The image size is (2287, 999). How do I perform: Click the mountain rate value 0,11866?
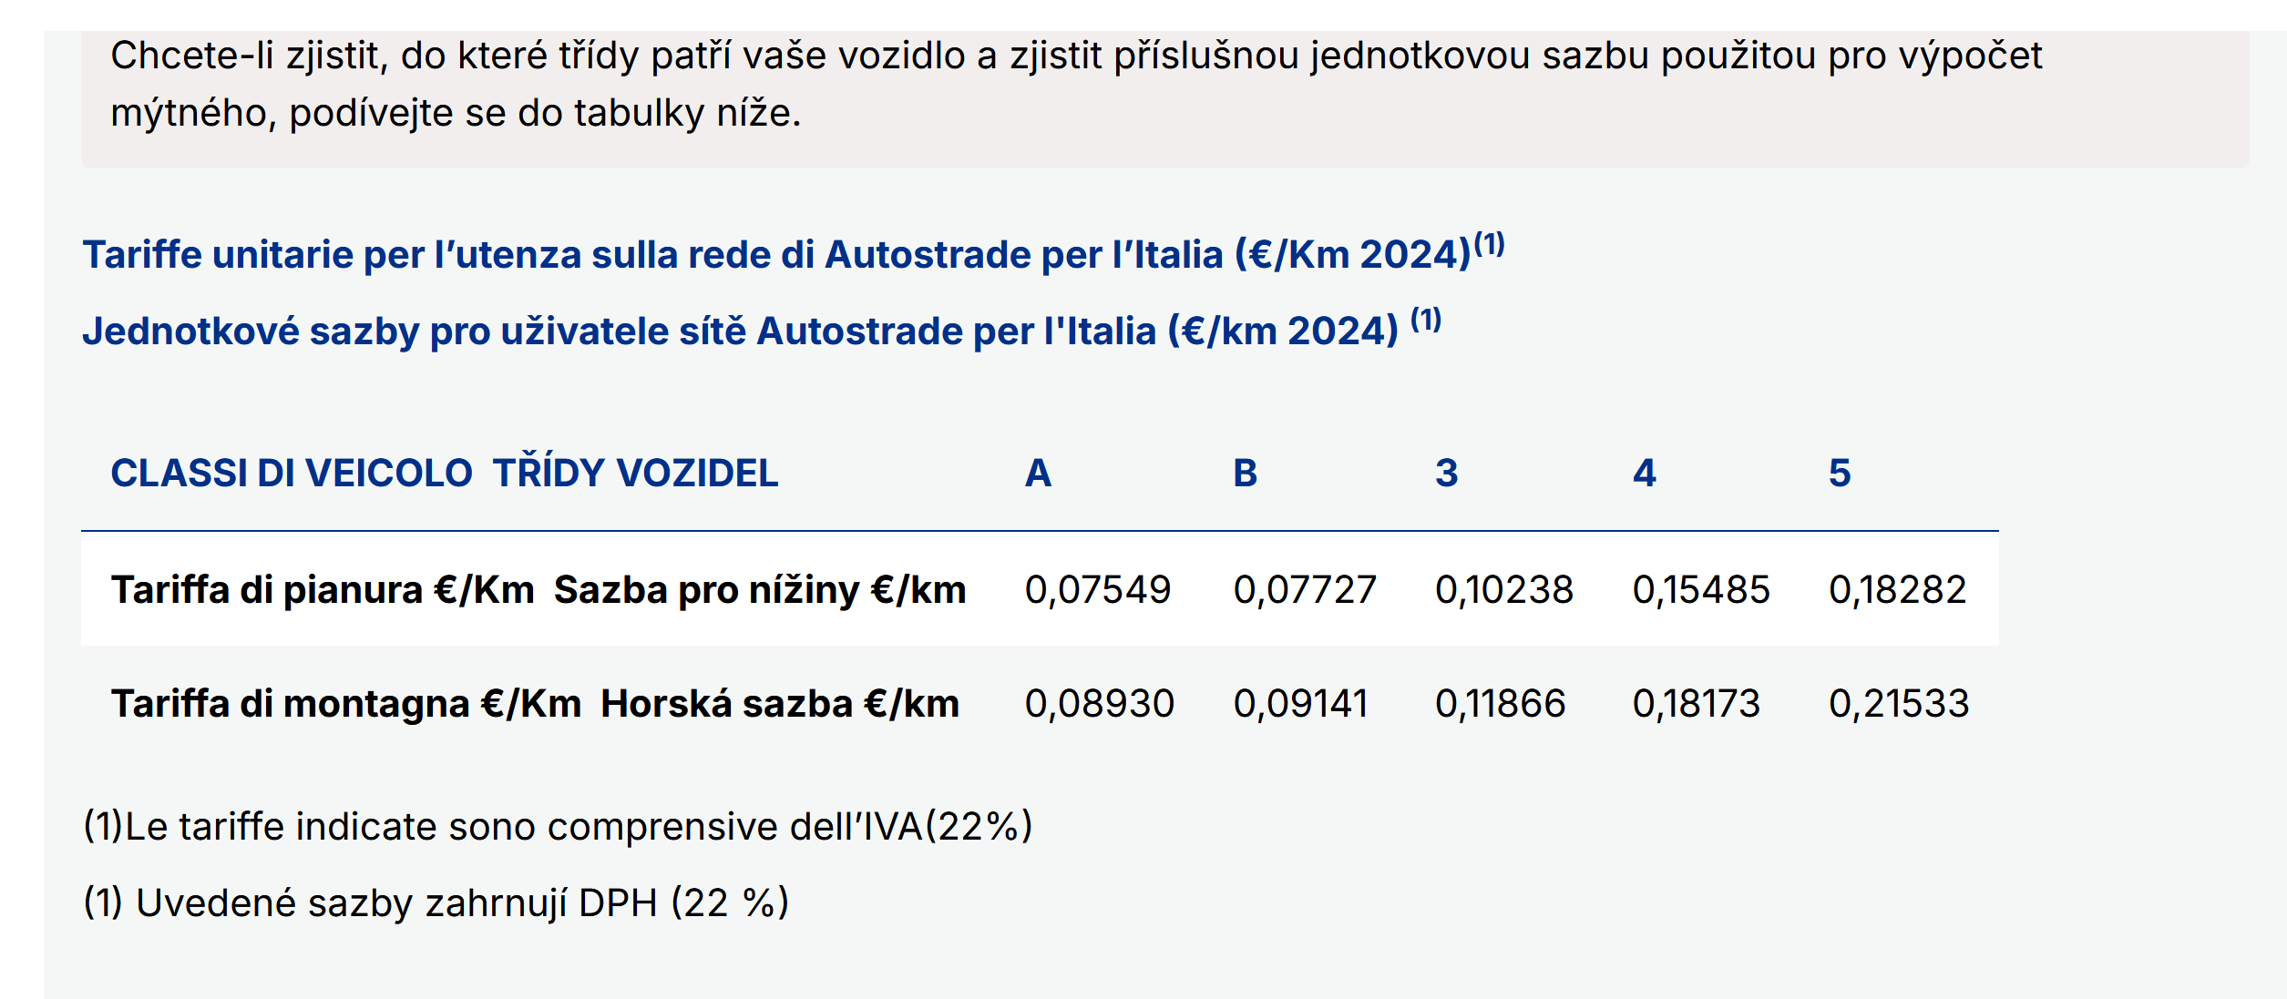pyautogui.click(x=1500, y=704)
